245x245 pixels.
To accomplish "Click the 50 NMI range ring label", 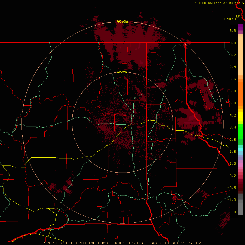I will coord(122,72).
